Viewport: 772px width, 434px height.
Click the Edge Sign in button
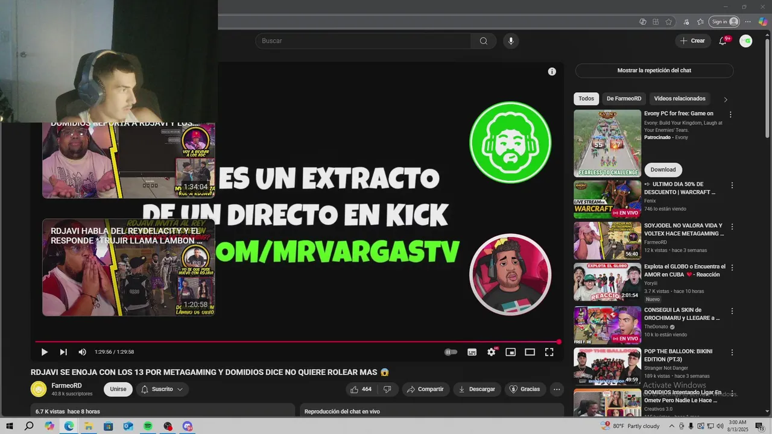pyautogui.click(x=724, y=22)
